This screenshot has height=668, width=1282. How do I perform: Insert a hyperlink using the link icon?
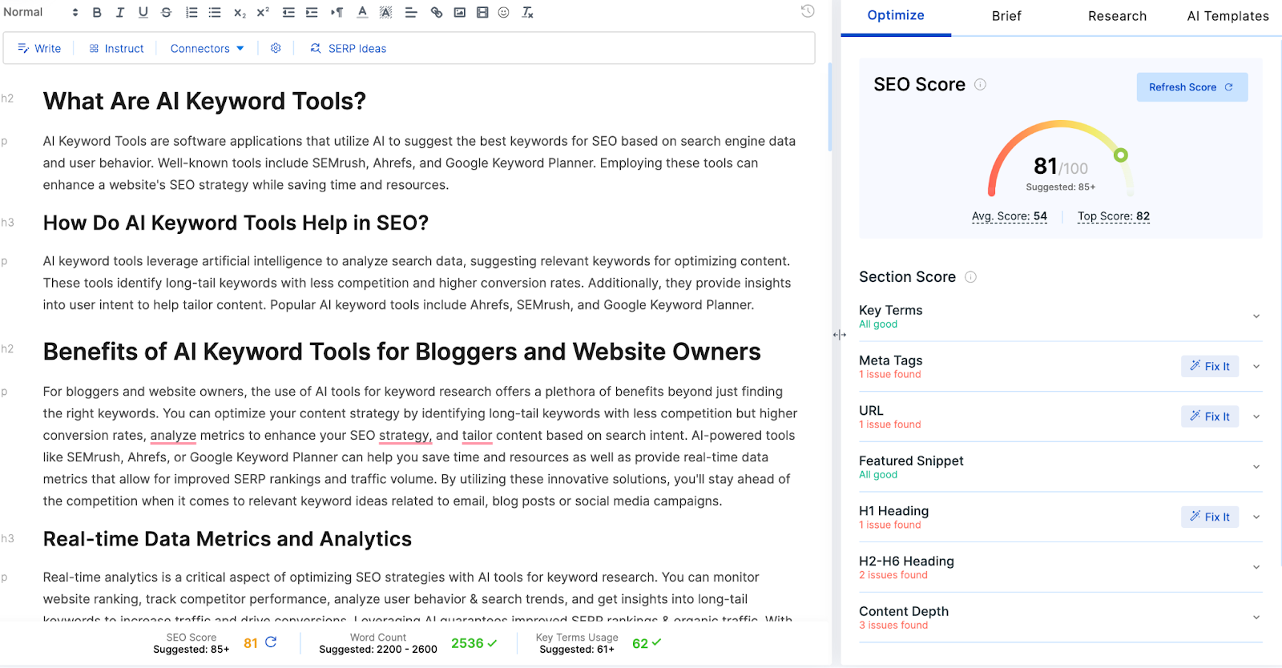(x=437, y=13)
